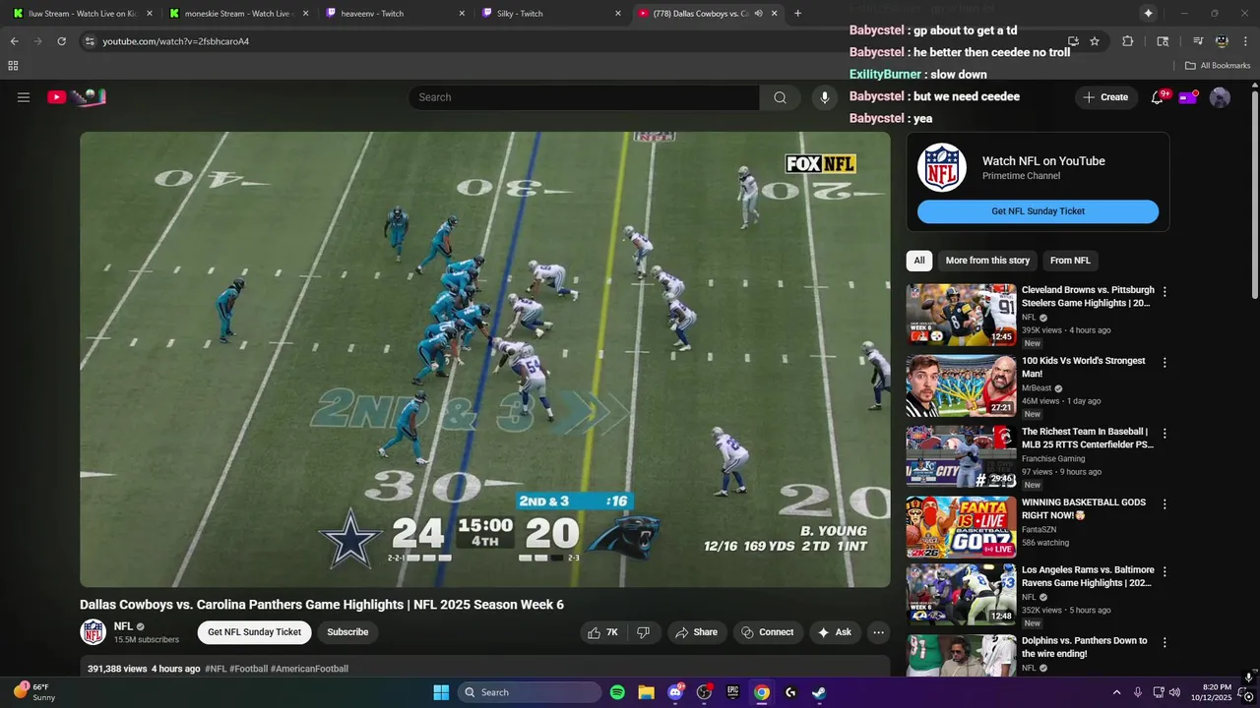Screen dimensions: 1260x708
Task: Switch to the lluw Stream Kick tab
Action: coord(83,14)
